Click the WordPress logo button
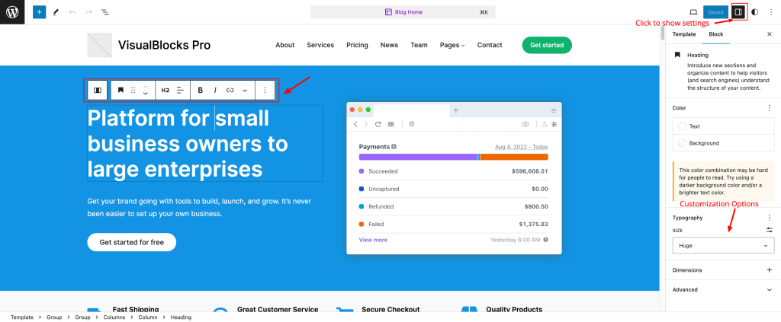Screen dimensions: 781x322 12,12
